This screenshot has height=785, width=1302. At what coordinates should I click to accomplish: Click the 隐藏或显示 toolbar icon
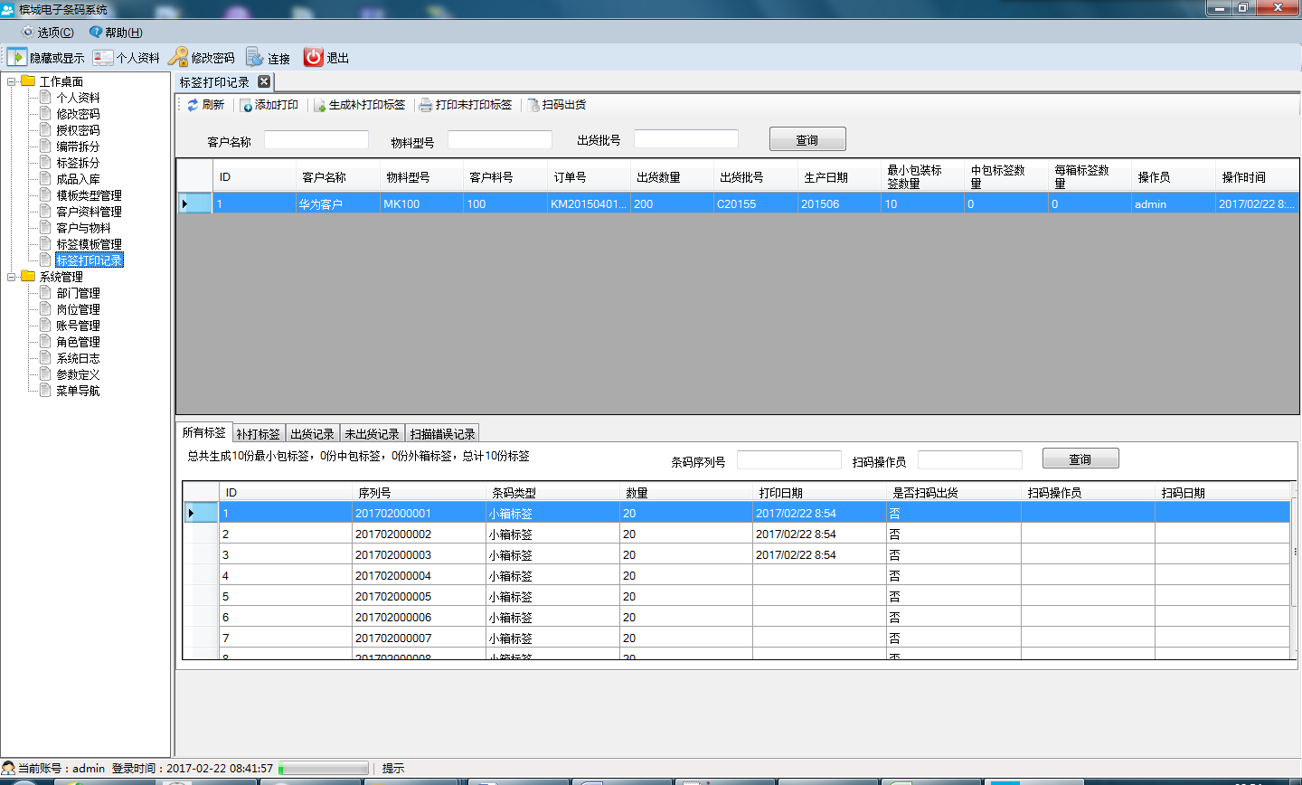click(17, 57)
